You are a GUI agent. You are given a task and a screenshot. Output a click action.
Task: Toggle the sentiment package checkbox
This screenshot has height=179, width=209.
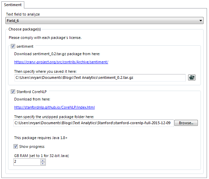(x=13, y=46)
